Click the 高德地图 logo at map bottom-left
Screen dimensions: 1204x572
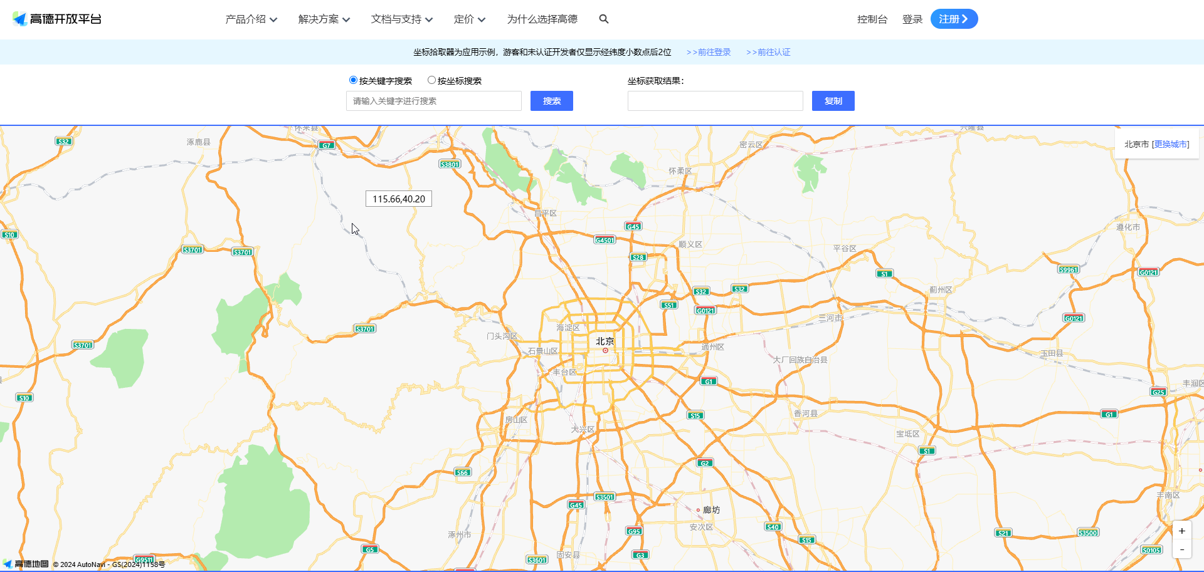point(26,564)
